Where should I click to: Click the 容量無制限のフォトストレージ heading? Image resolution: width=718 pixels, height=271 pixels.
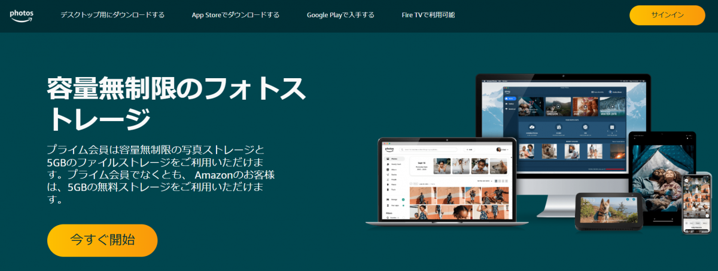[177, 104]
